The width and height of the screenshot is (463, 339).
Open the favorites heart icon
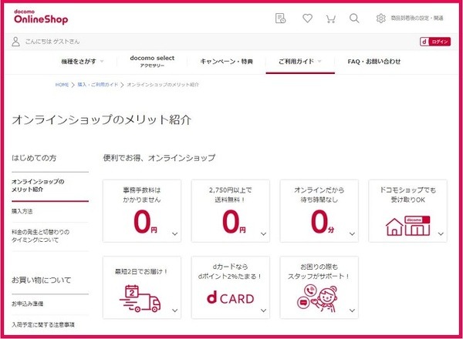tap(307, 18)
